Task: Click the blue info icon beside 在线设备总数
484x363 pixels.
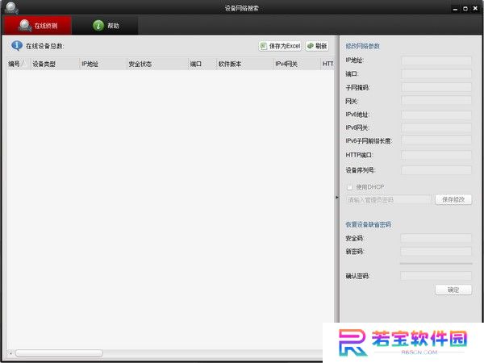Action: click(x=17, y=46)
